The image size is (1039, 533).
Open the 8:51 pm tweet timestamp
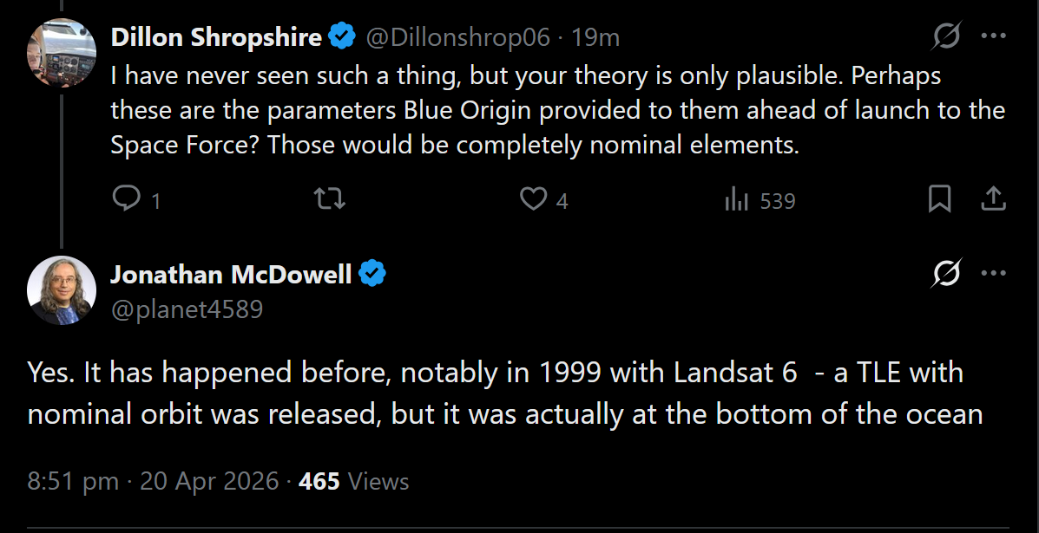(153, 482)
